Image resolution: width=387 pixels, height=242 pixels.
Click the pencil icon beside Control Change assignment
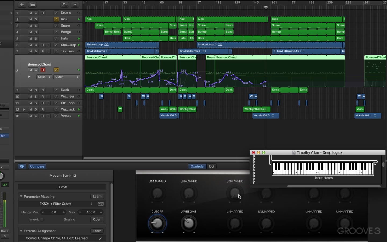101,238
